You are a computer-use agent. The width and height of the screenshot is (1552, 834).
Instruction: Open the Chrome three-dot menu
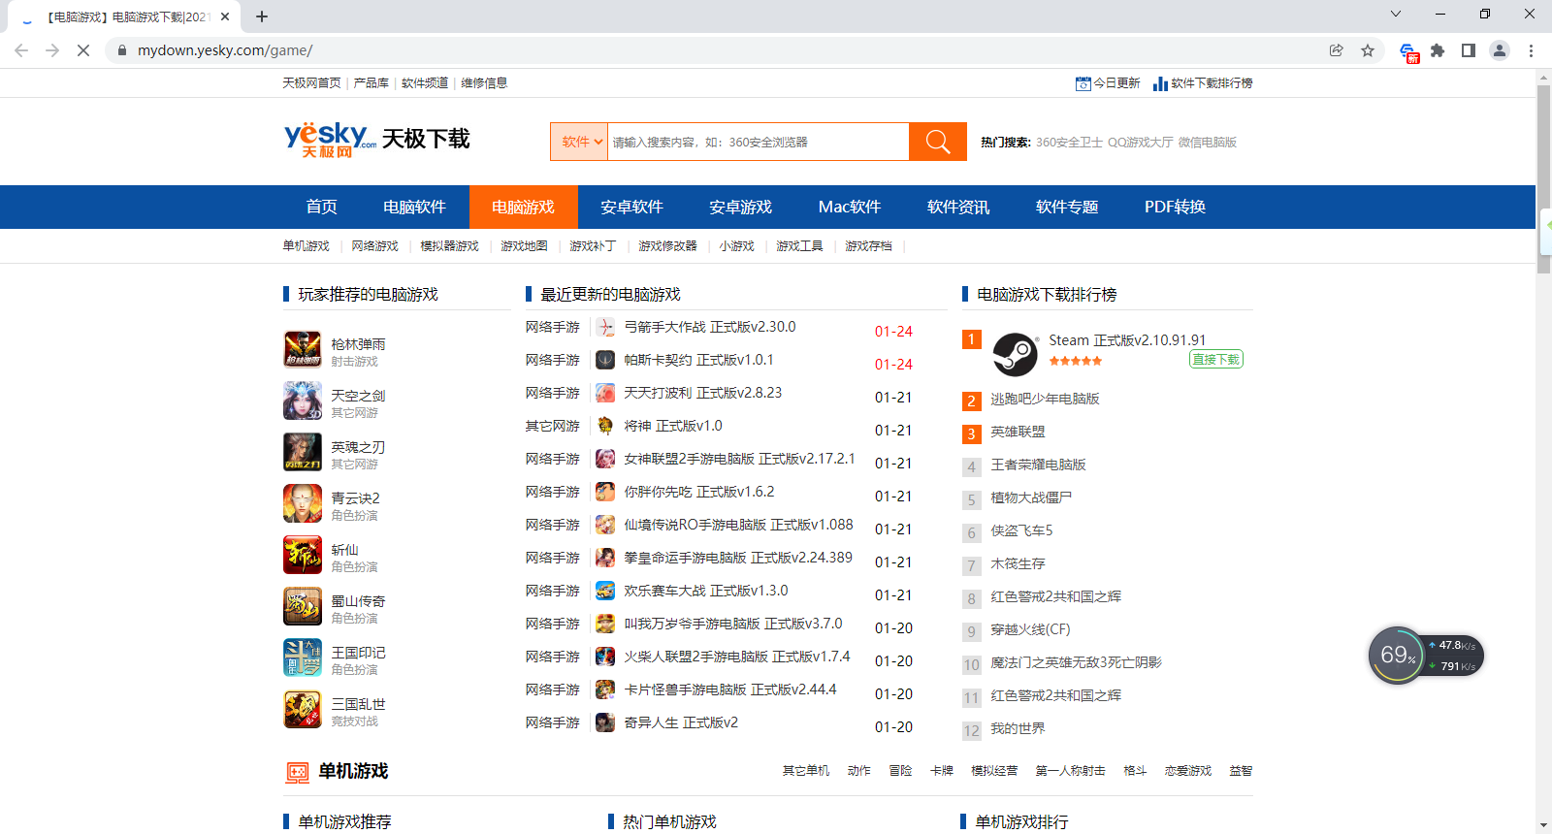(x=1531, y=50)
